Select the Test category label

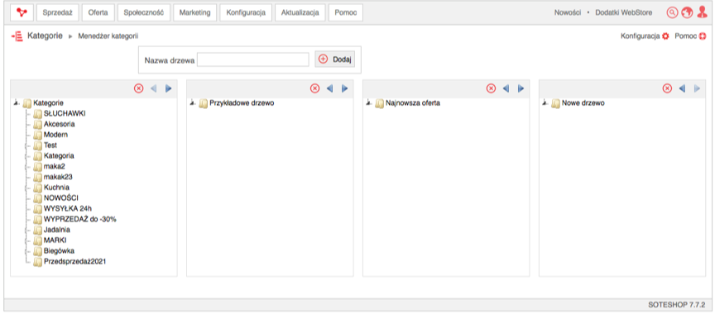tap(50, 145)
